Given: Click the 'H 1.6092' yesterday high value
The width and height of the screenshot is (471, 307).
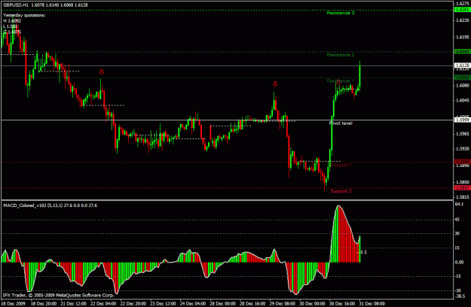Looking at the screenshot, I should coord(12,20).
